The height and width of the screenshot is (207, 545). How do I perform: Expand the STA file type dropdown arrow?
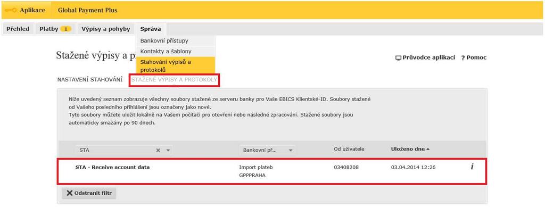[x=168, y=151]
